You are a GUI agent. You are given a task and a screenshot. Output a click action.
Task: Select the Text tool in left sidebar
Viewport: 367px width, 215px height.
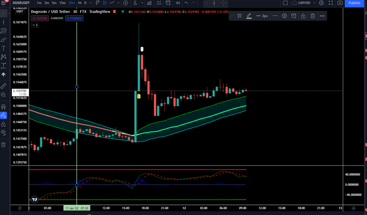tap(4, 48)
